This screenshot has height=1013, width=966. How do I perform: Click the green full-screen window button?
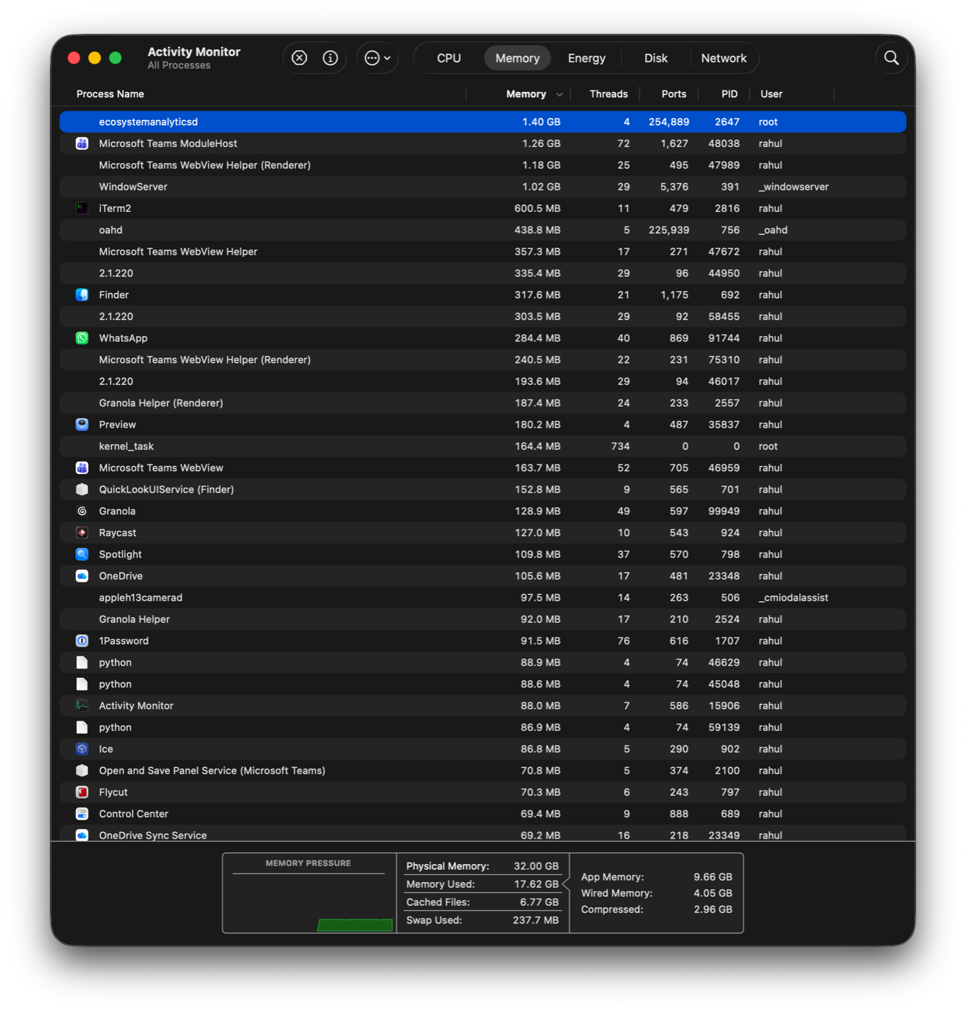115,58
